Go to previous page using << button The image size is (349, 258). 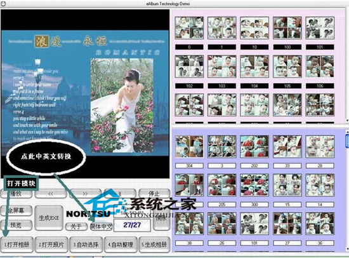coord(51,194)
